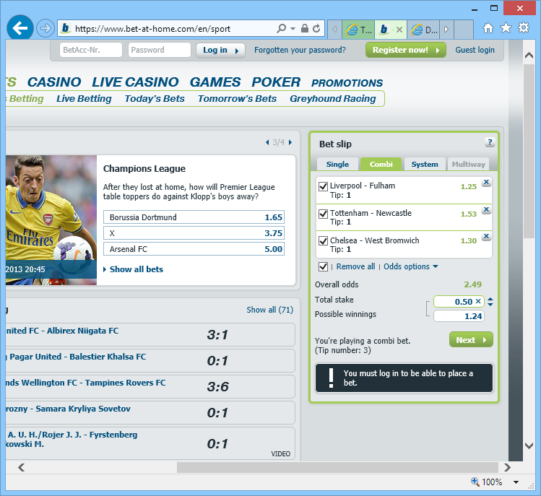
Task: Switch to the first IE tab labeled T...
Action: click(x=358, y=30)
